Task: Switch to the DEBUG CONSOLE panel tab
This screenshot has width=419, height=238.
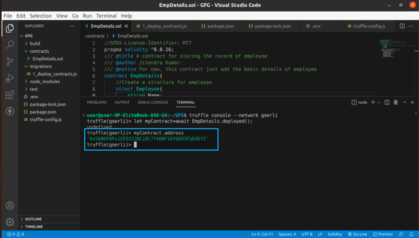Action: pos(153,102)
